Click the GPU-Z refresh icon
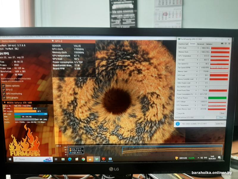 [x=226, y=44]
